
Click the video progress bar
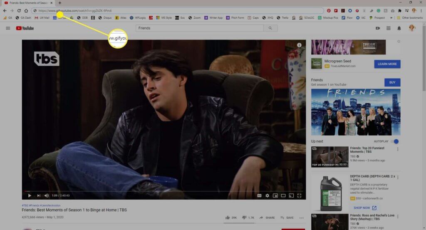(164, 191)
